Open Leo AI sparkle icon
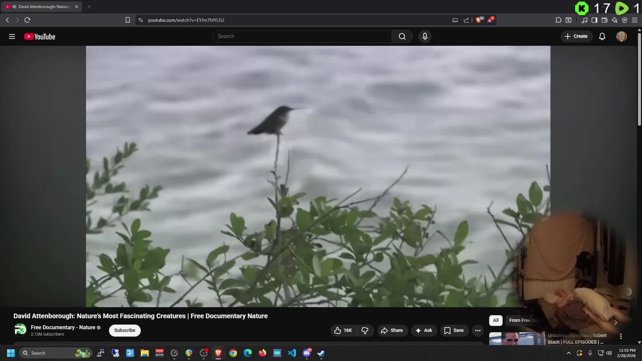 click(x=614, y=20)
